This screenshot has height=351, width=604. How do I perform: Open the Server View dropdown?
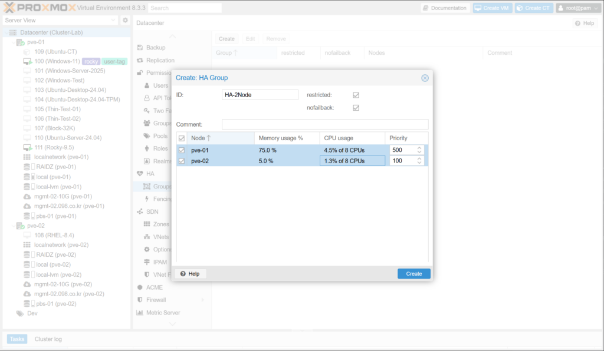pyautogui.click(x=114, y=21)
